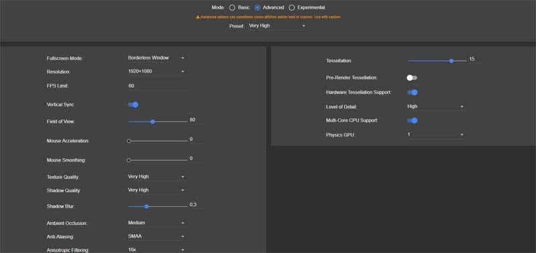
Task: Open the Ambient Occlusion dropdown
Action: point(157,223)
